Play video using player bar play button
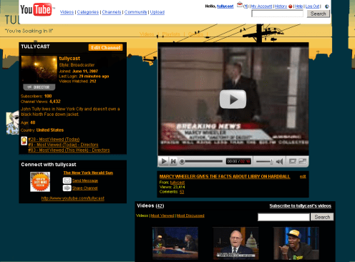Viewport: 355px width, 262px height. pos(164,162)
